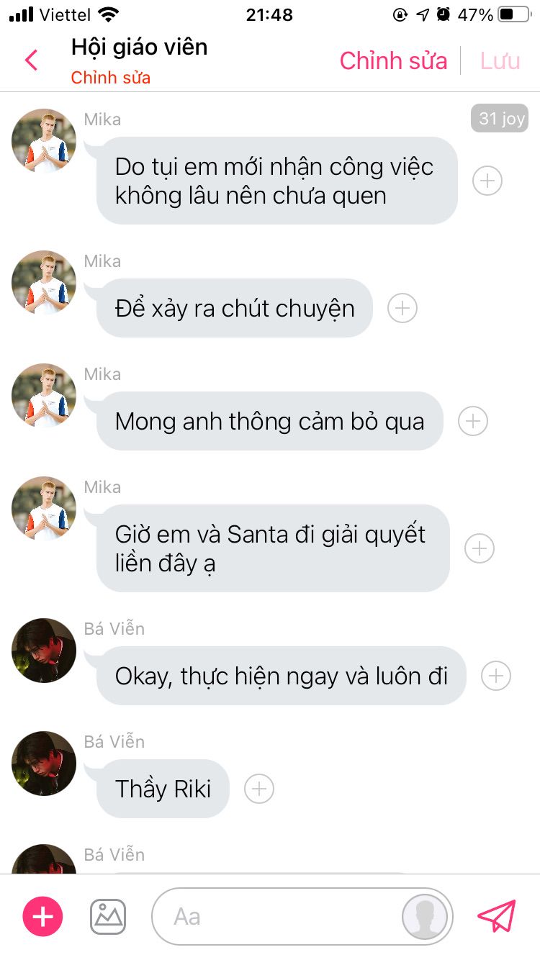This screenshot has width=540, height=960.
Task: Select sender avatar in the message field
Action: (x=425, y=917)
